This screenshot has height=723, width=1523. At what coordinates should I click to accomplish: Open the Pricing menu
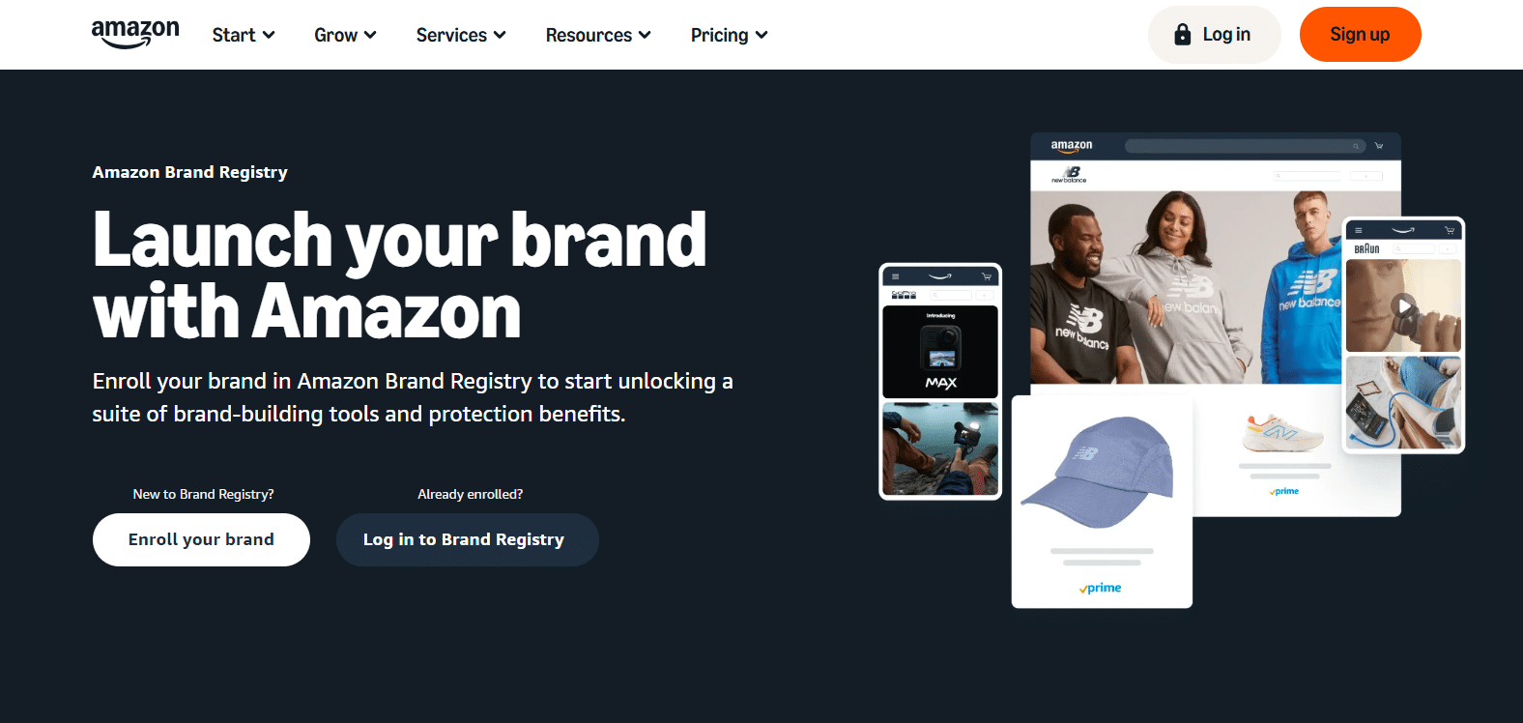[x=730, y=35]
